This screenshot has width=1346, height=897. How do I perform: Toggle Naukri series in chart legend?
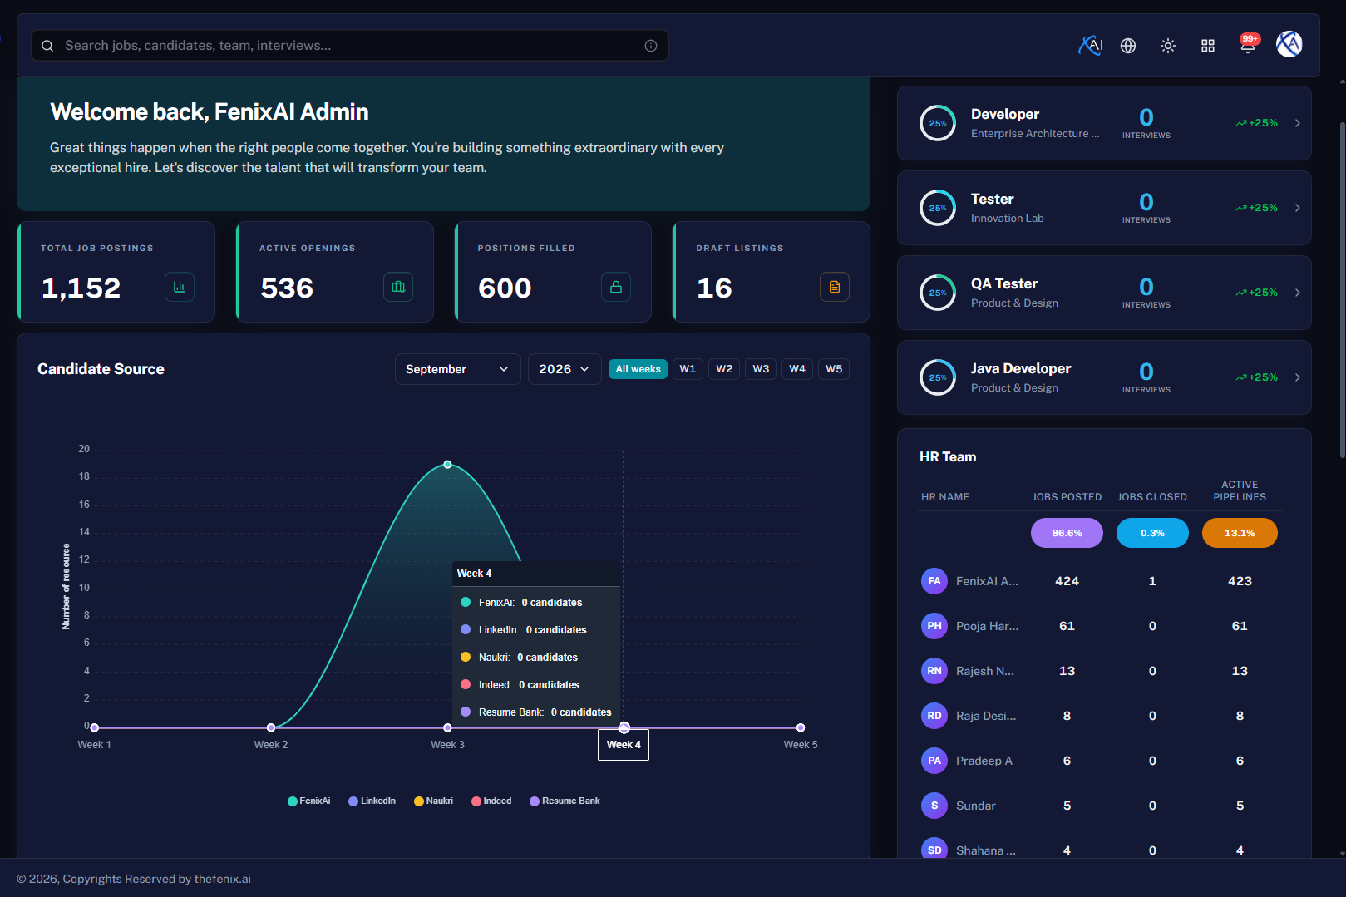[433, 801]
